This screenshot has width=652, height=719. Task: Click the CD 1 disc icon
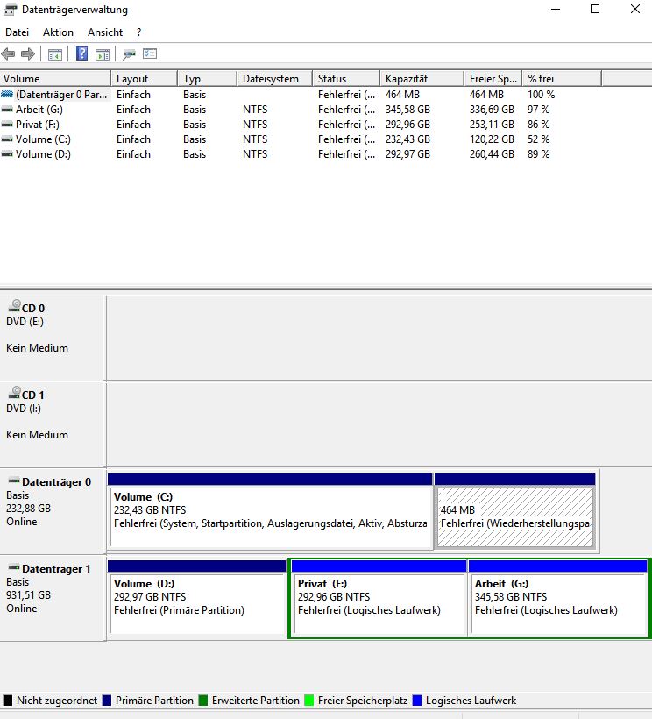pyautogui.click(x=15, y=393)
